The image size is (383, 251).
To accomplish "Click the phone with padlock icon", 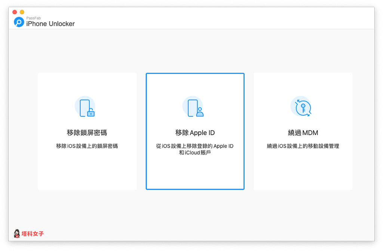I will pyautogui.click(x=85, y=106).
